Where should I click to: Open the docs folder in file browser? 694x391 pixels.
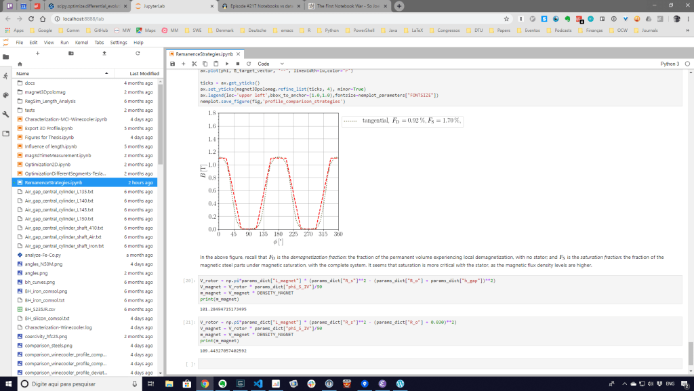pos(30,83)
